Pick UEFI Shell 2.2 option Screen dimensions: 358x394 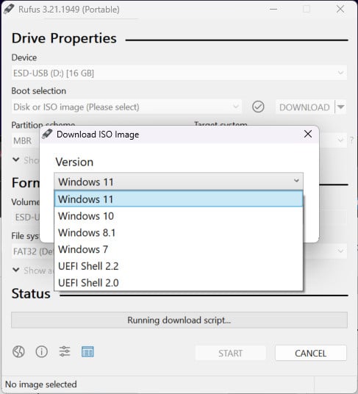pyautogui.click(x=179, y=266)
